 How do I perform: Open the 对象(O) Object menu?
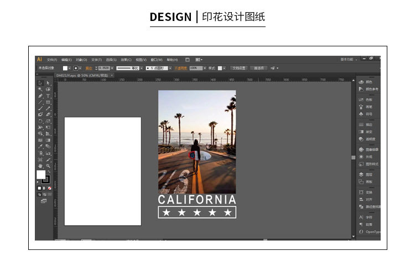(81, 60)
